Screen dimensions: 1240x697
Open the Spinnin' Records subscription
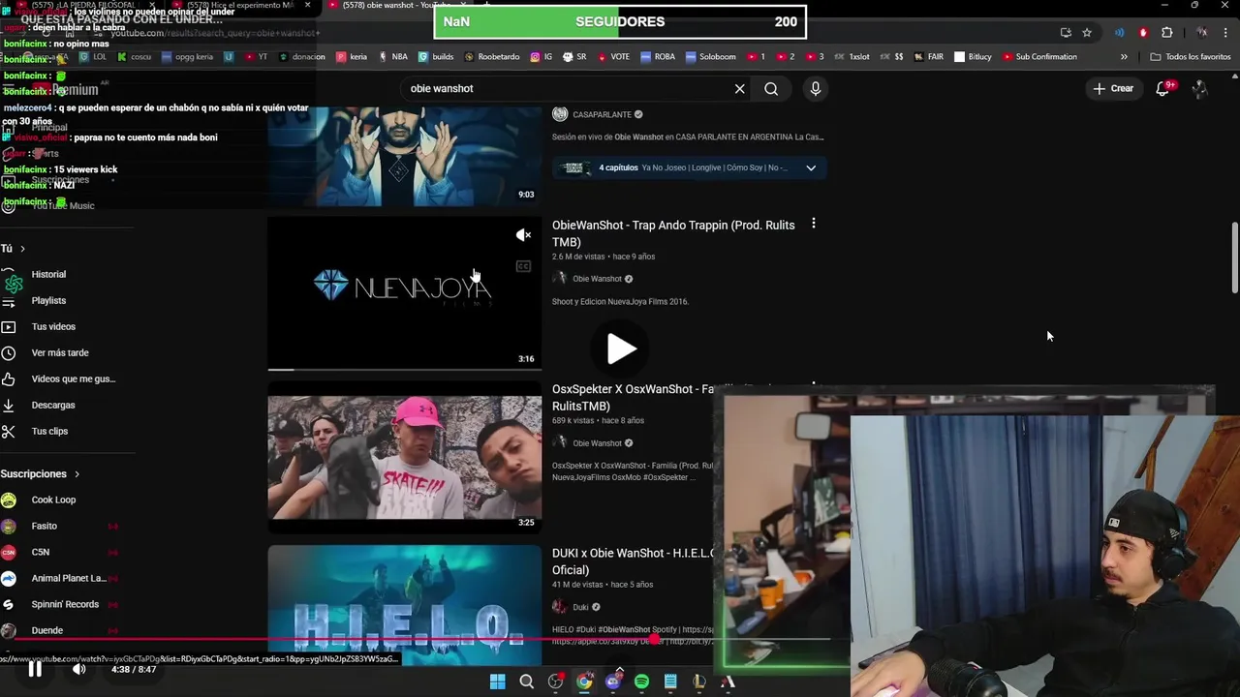point(65,604)
